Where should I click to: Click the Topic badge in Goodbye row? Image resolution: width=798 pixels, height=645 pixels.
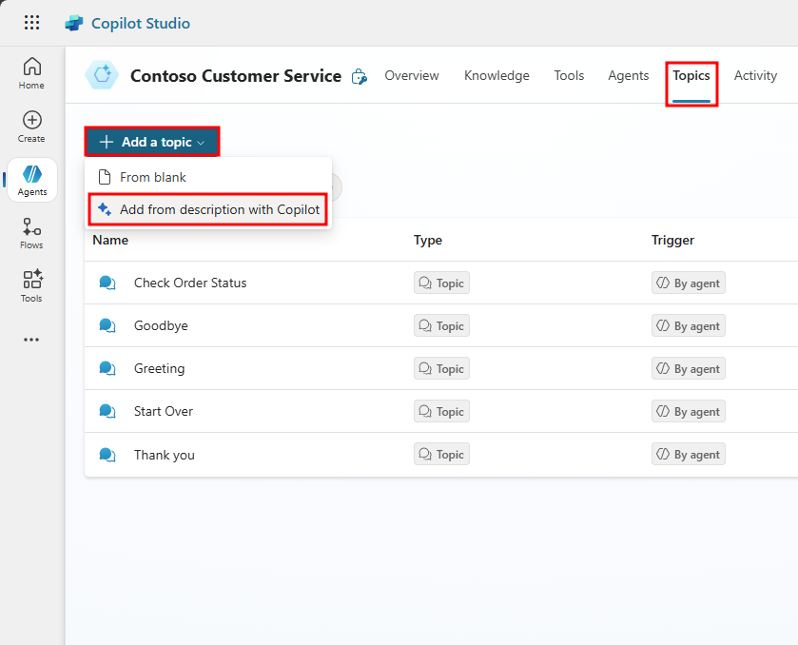coord(441,325)
